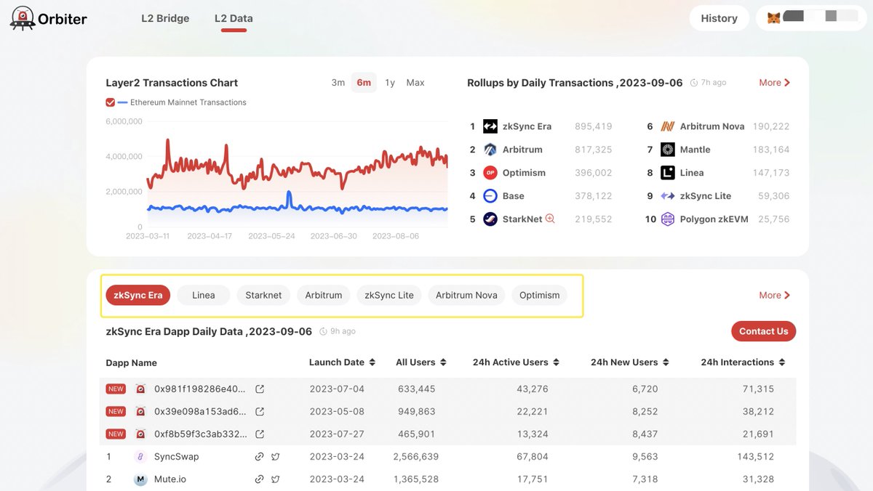Click the dapp icon for 0x39e098a153ad6...
The width and height of the screenshot is (873, 491).
[140, 411]
